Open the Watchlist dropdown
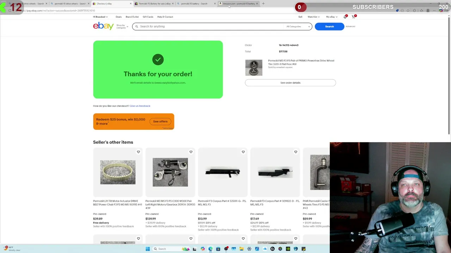451x253 pixels. click(x=314, y=17)
